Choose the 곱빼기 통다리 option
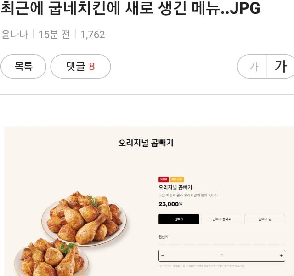 [221, 219]
